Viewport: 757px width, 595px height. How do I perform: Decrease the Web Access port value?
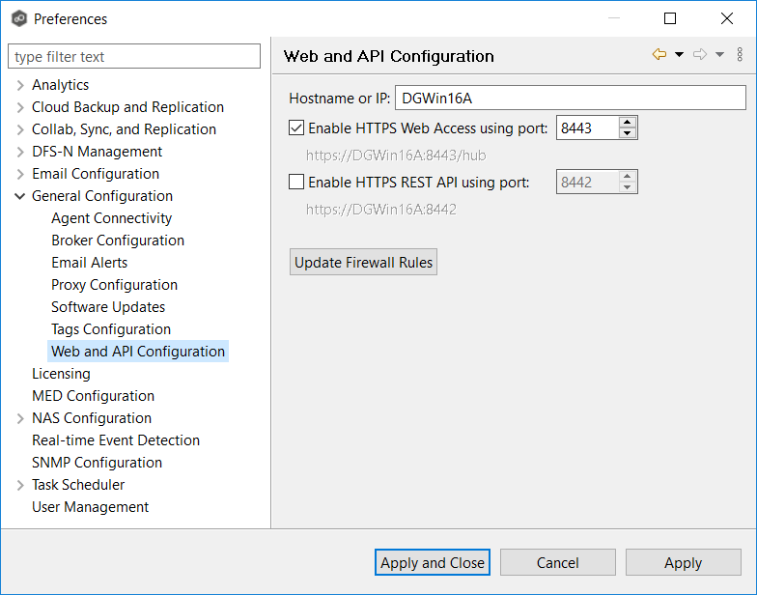pyautogui.click(x=628, y=133)
